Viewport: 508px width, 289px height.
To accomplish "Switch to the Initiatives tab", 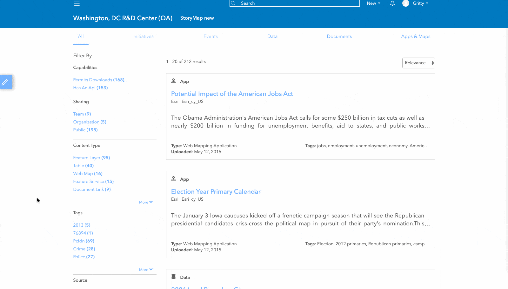I will pos(143,37).
